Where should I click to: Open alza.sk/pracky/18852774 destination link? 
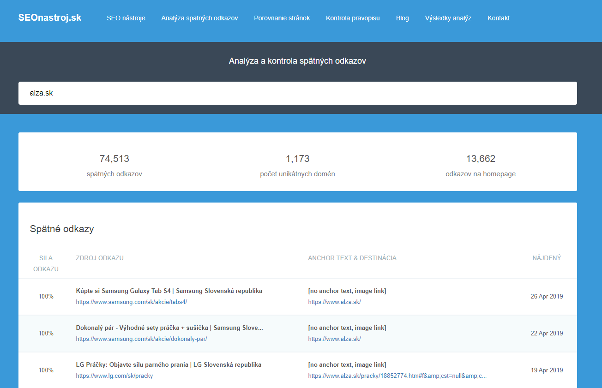point(397,376)
